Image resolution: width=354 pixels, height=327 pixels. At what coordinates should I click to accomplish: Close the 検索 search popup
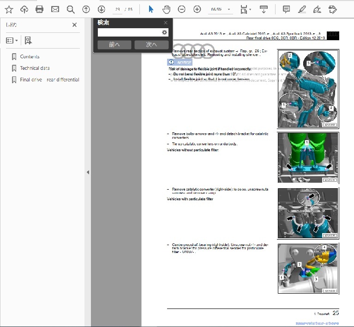pyautogui.click(x=166, y=23)
